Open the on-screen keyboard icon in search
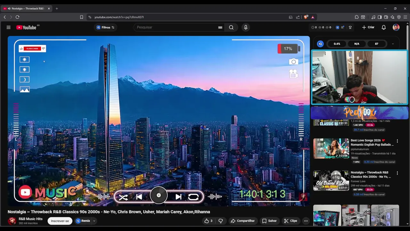Viewport: 410px width, 231px height. tap(220, 27)
